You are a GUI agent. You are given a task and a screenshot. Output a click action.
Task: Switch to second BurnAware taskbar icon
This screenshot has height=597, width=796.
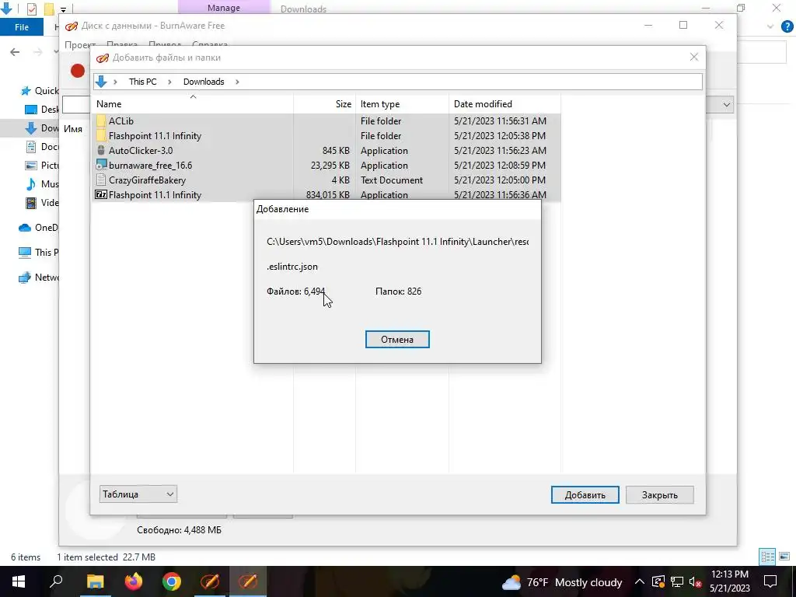248,581
